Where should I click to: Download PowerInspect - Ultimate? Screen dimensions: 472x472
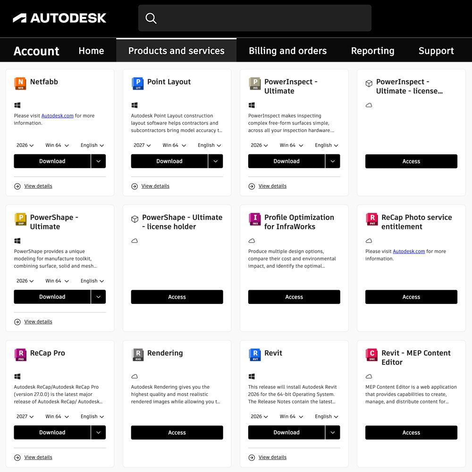point(287,161)
